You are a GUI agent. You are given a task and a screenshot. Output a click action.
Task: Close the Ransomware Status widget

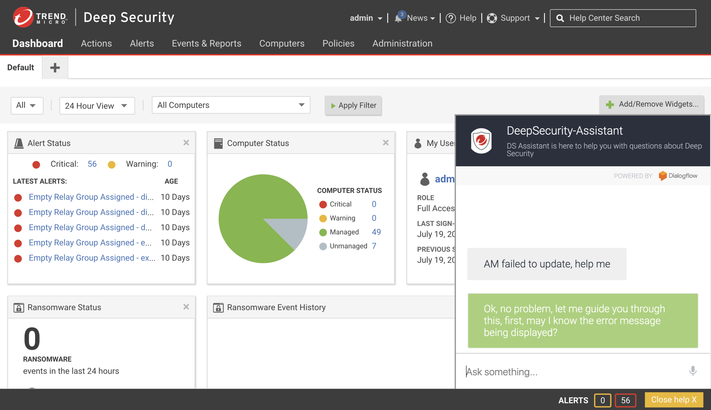point(186,307)
